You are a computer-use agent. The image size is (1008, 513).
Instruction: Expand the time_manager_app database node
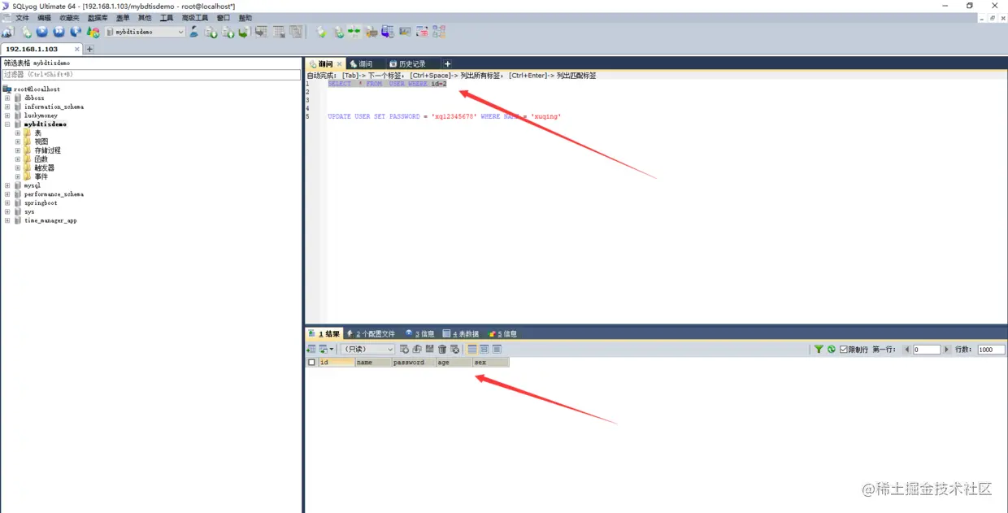pyautogui.click(x=7, y=220)
